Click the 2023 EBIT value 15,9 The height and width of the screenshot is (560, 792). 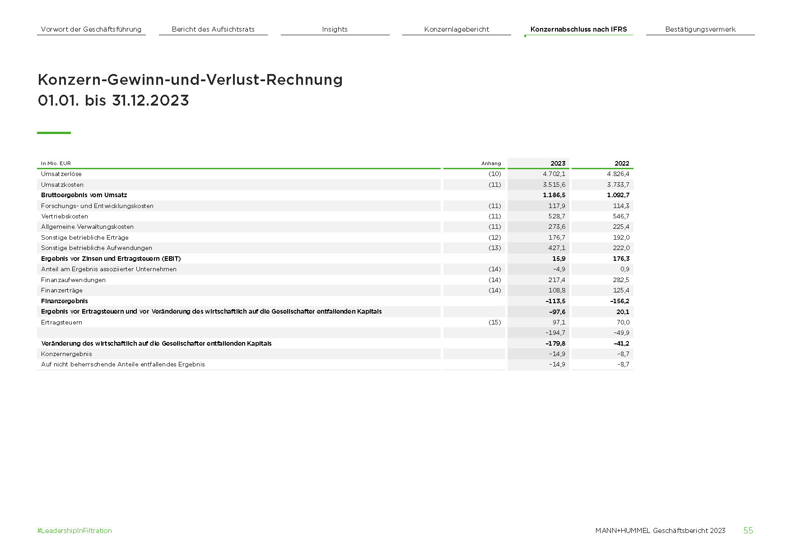pos(559,259)
